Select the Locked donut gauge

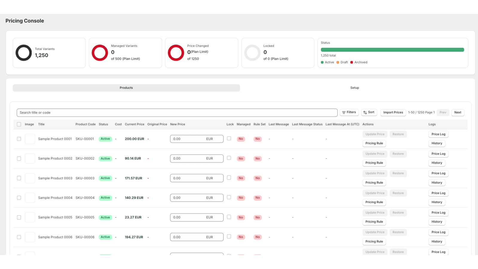tap(252, 53)
